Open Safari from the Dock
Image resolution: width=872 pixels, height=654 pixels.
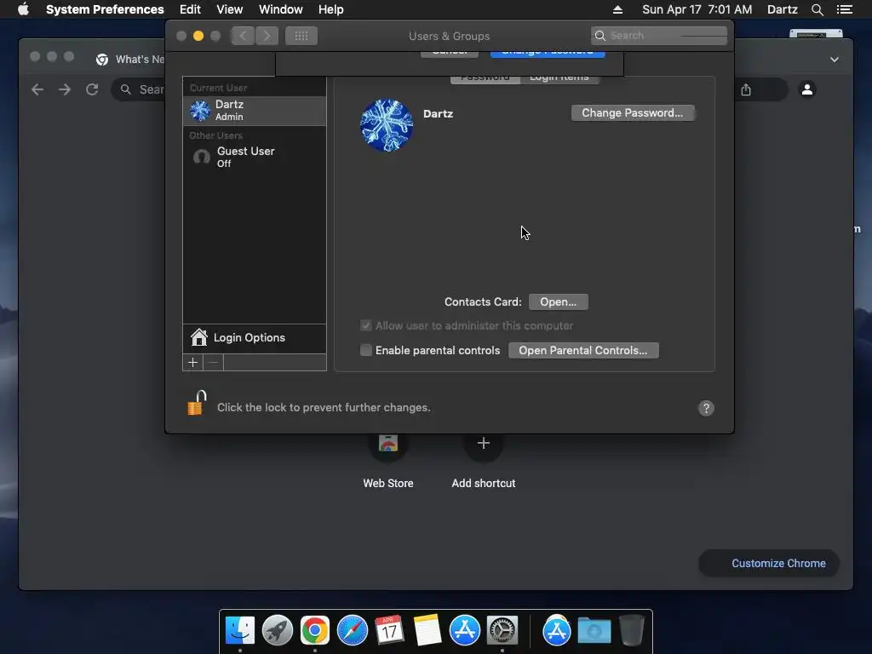click(x=353, y=631)
